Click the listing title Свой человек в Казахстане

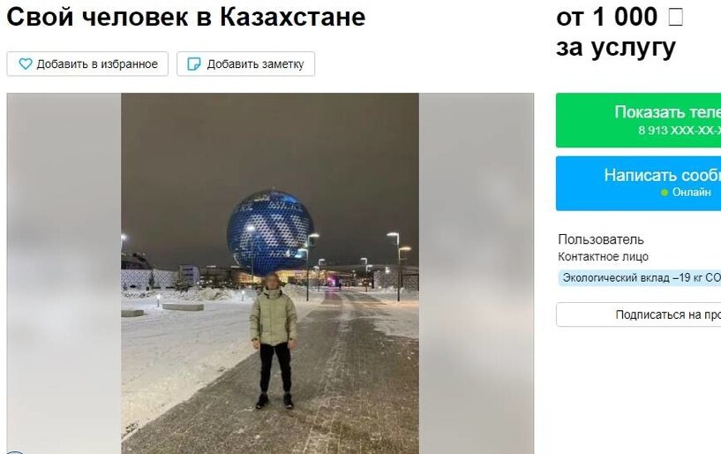coord(186,17)
